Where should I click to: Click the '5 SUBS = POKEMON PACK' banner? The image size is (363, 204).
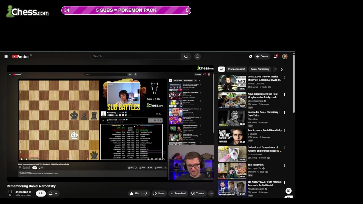126,10
